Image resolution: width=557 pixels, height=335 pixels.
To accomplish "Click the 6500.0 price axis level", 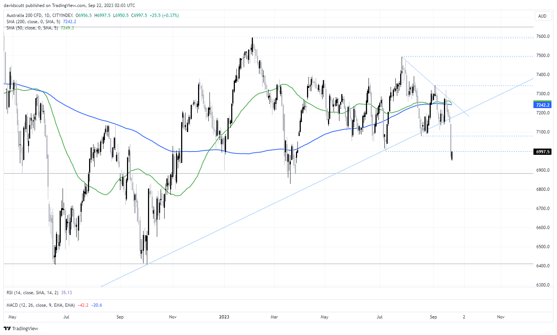I will (x=543, y=247).
